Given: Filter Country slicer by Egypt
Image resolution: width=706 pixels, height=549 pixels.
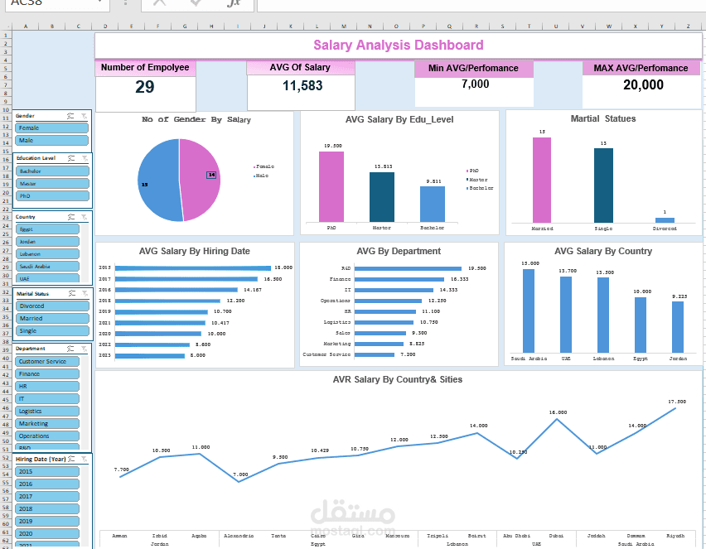Looking at the screenshot, I should click(47, 229).
